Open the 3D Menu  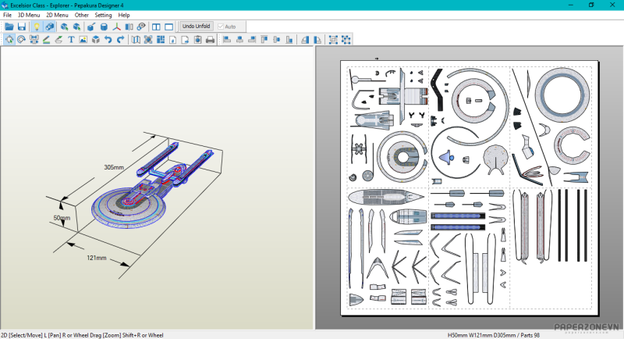click(x=28, y=15)
